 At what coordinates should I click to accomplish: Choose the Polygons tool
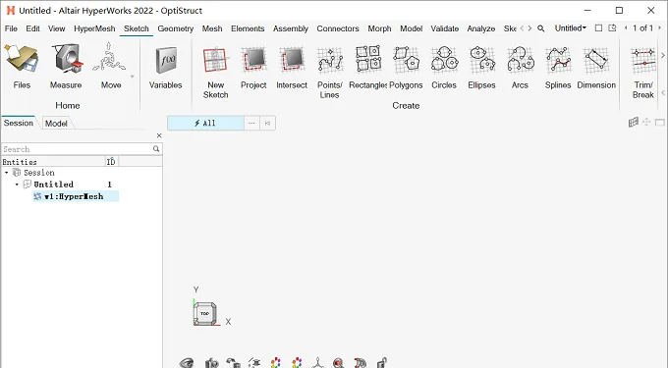[406, 66]
